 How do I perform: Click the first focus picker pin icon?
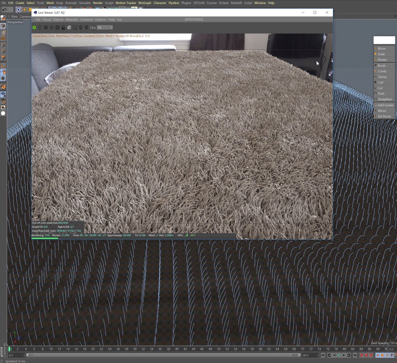[80, 27]
